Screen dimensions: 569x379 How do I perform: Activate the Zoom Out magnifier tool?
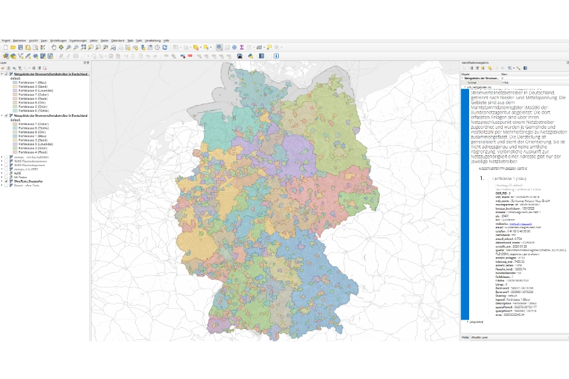pyautogui.click(x=76, y=47)
